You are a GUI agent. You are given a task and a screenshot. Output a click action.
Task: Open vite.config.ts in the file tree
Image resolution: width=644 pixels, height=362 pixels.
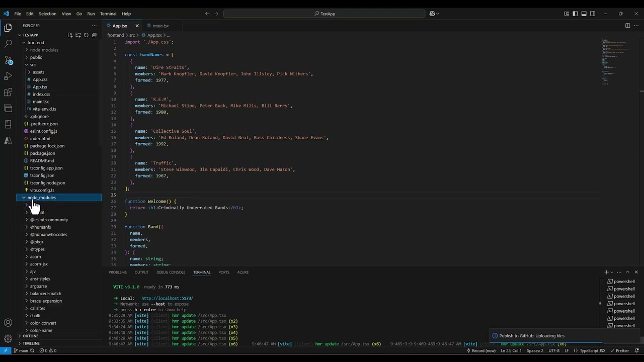42,190
